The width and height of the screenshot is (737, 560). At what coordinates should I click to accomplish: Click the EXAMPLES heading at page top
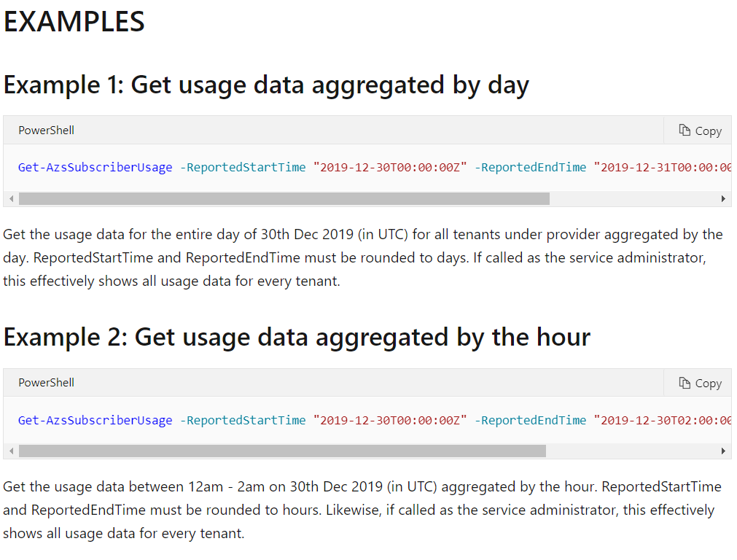click(74, 22)
